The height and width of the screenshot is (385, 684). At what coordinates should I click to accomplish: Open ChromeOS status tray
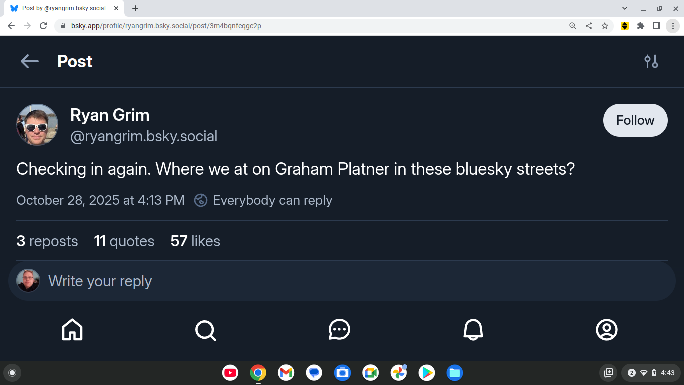pos(651,373)
